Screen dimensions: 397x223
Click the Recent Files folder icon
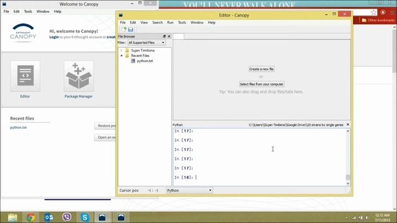(x=127, y=55)
